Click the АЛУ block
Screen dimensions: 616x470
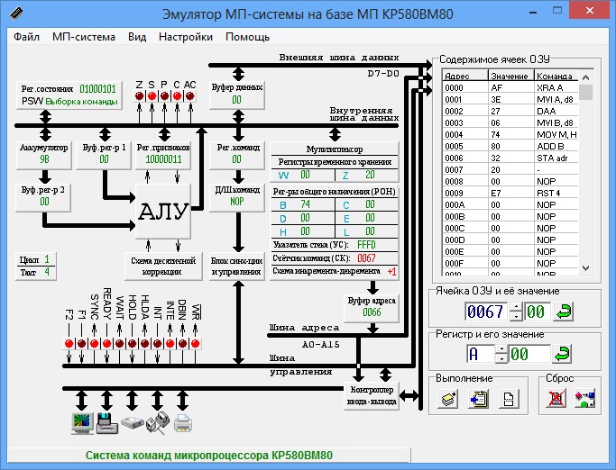coord(163,211)
